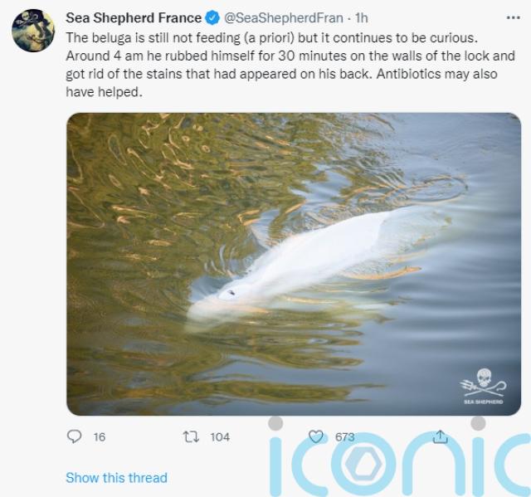Like the tweet with the heart icon
Screen dimensions: 531x497
tap(316, 436)
